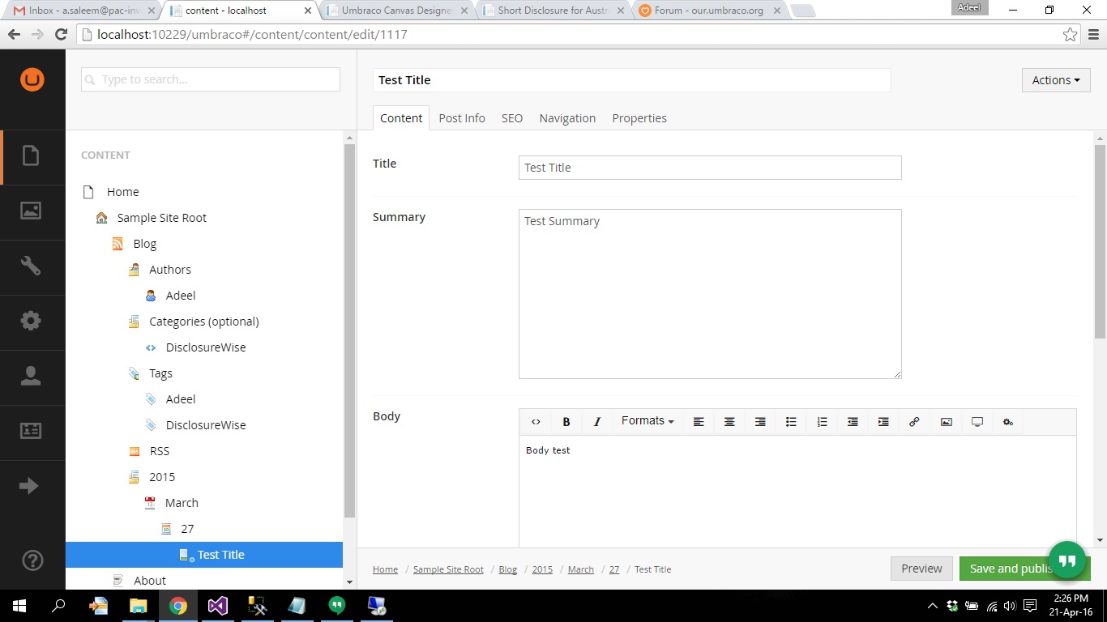Click the Preview button
The image size is (1107, 622).
point(921,569)
